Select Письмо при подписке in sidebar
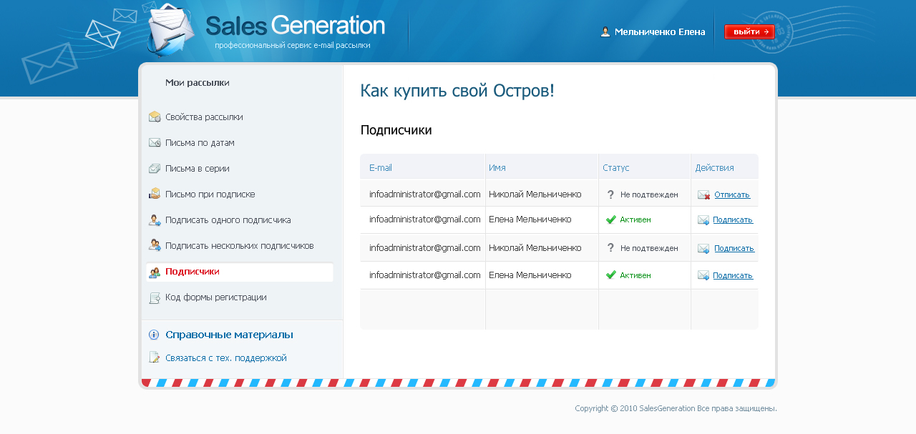Screen dimensions: 916x434 [210, 194]
